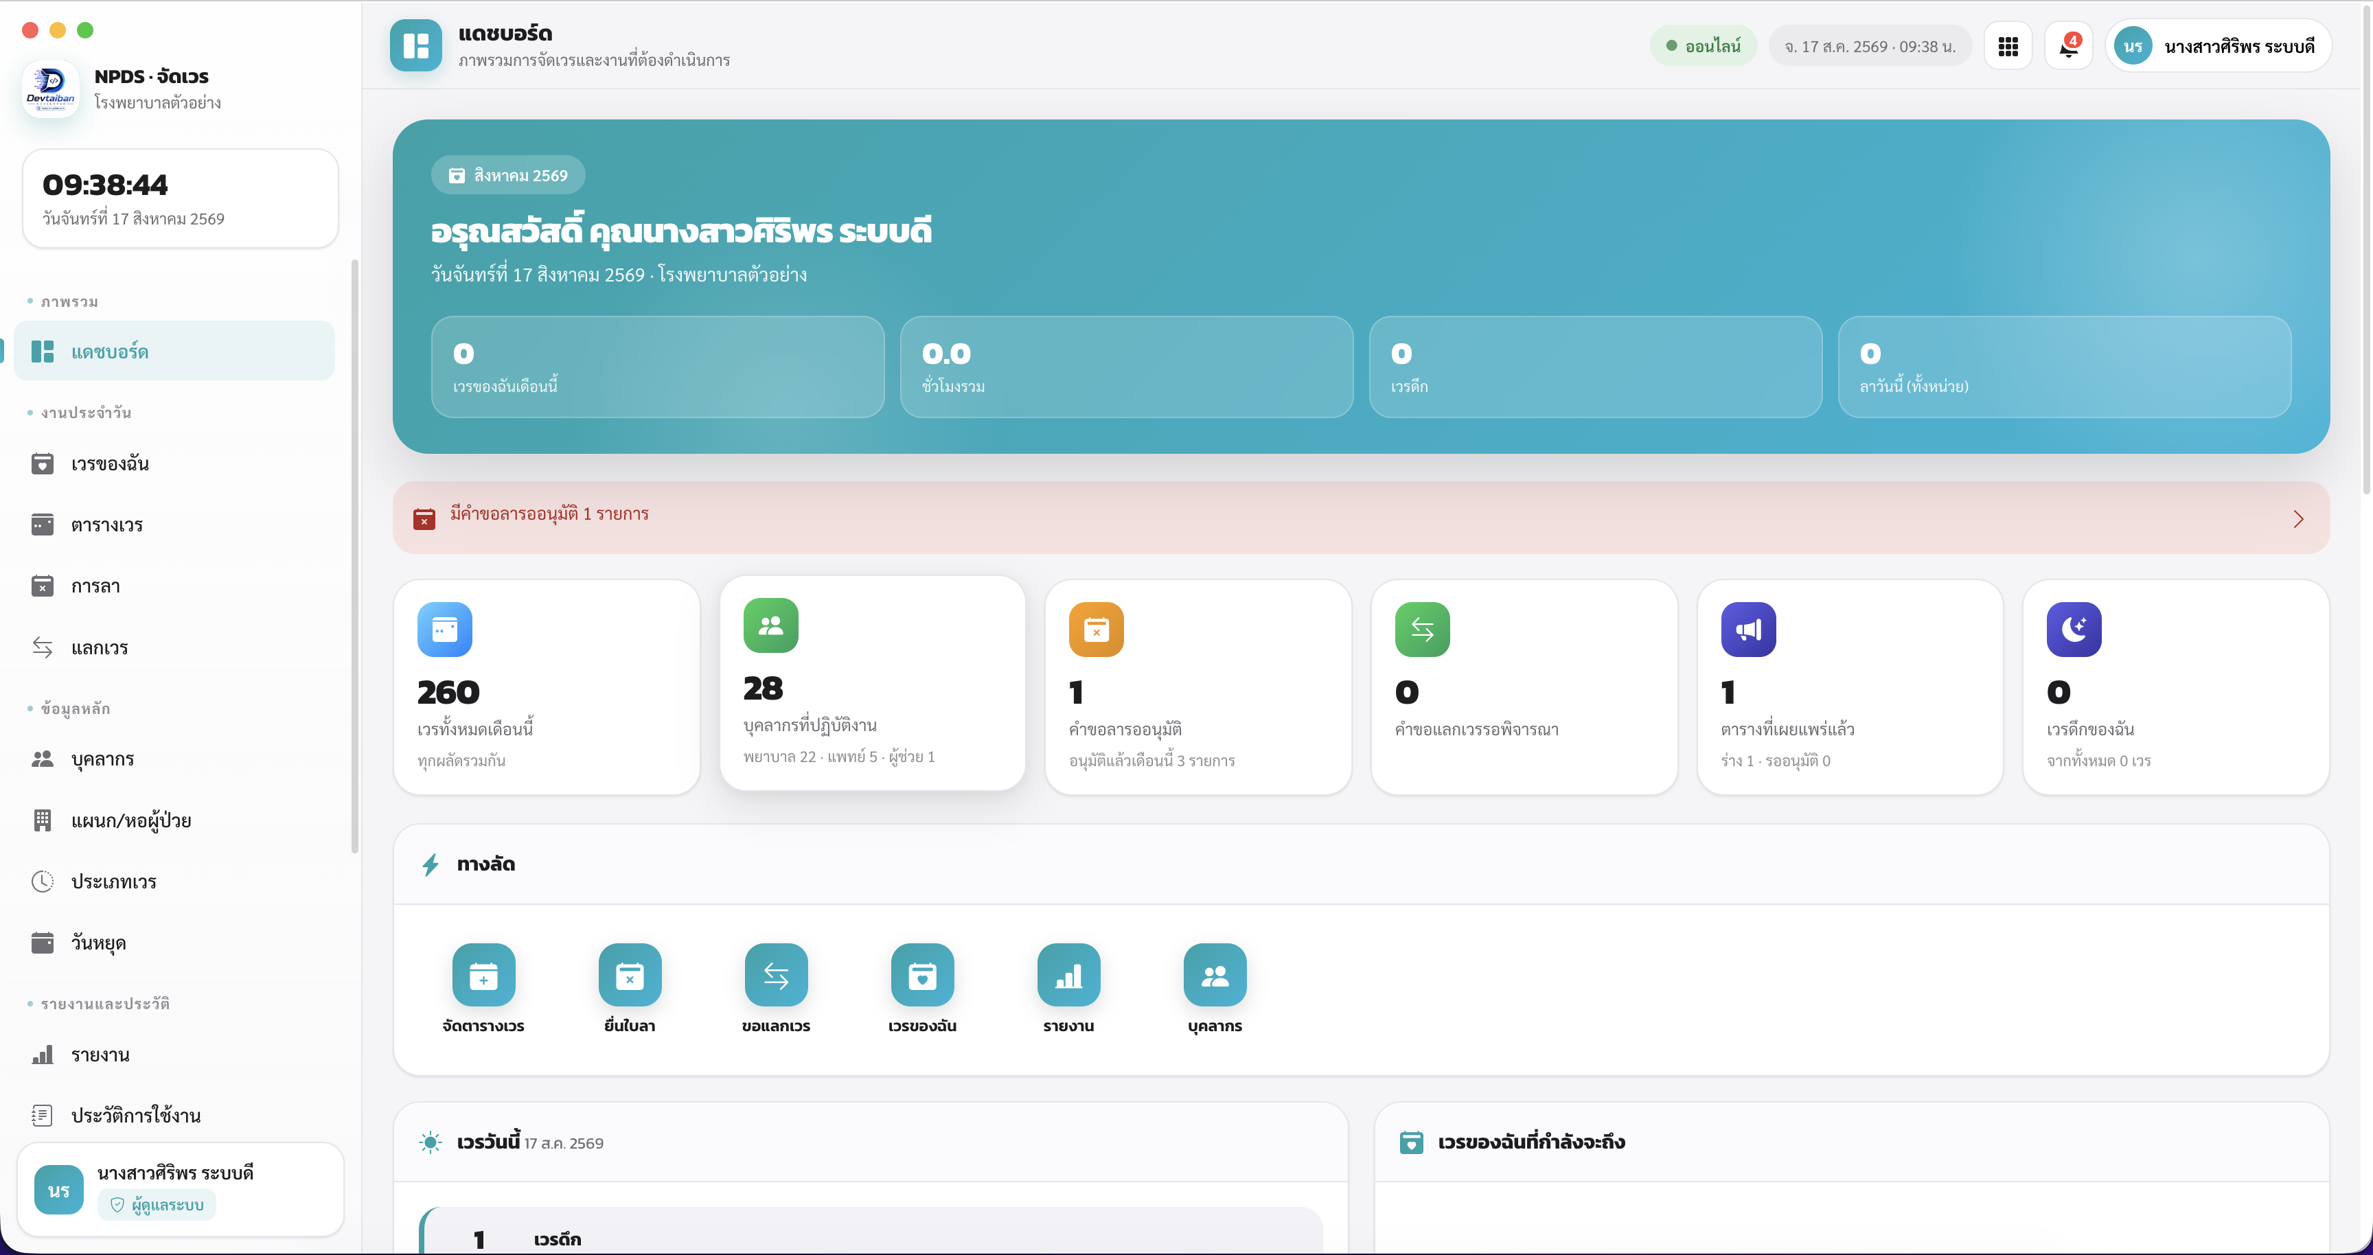Click the clock icon for ประเภทเวร
Screen dimensions: 2373x1255
pyautogui.click(x=43, y=881)
